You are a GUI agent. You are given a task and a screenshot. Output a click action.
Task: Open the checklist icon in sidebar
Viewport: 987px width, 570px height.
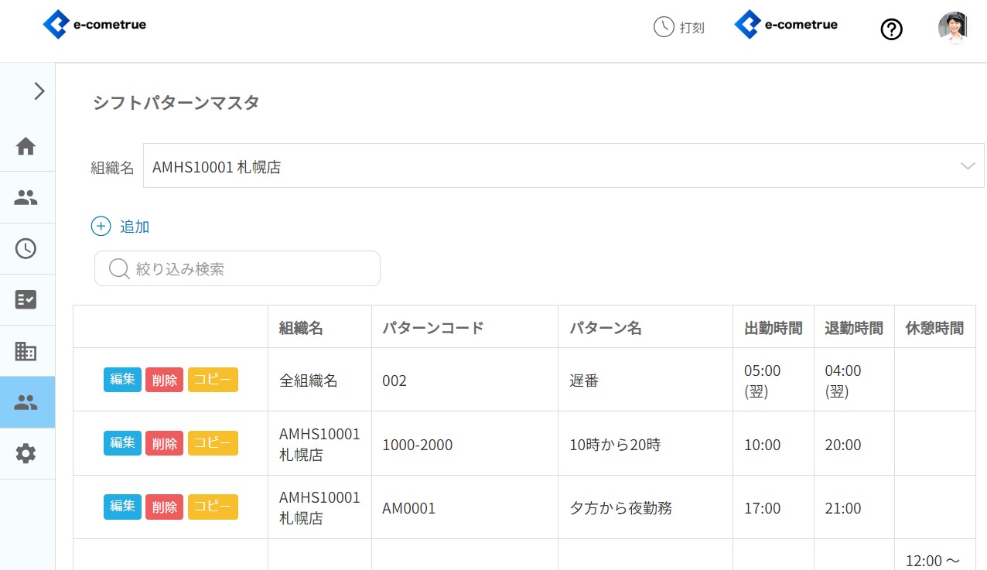26,299
